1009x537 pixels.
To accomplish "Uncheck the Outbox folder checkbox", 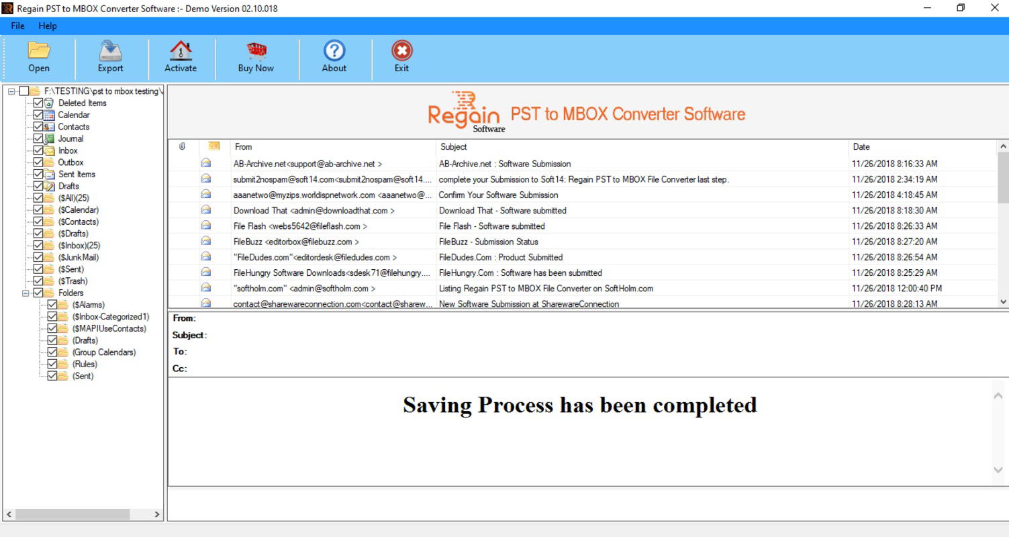I will [x=38, y=162].
